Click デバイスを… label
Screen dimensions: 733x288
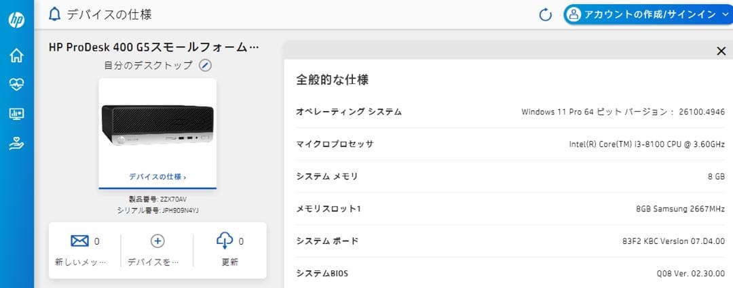[153, 262]
